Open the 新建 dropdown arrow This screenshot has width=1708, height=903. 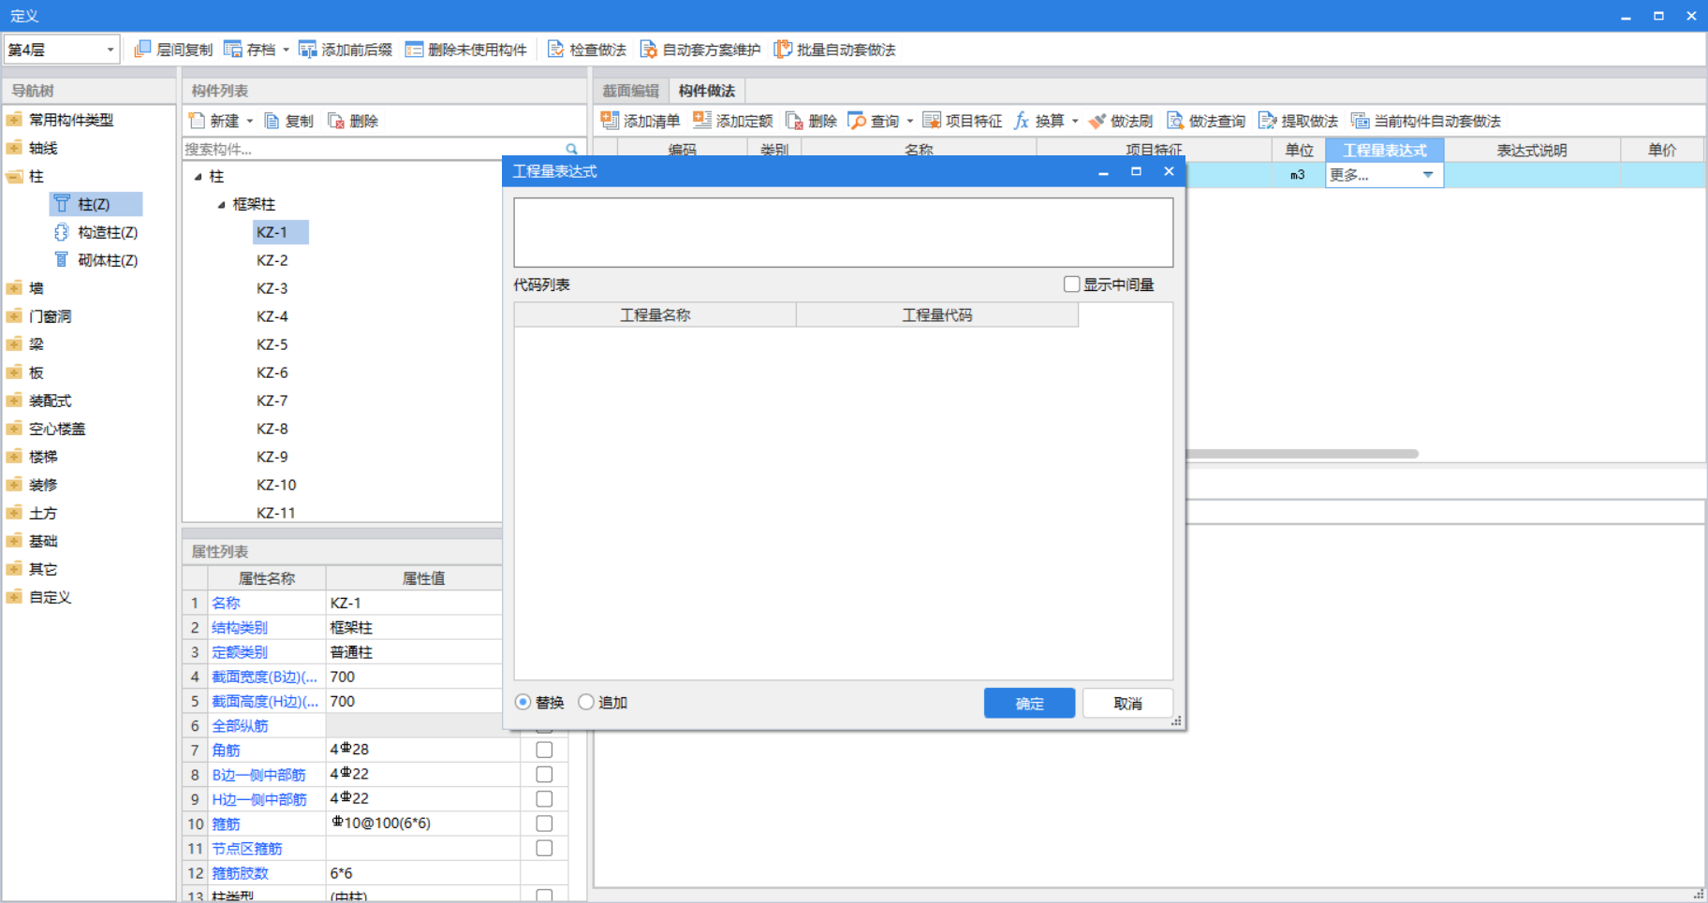[250, 122]
